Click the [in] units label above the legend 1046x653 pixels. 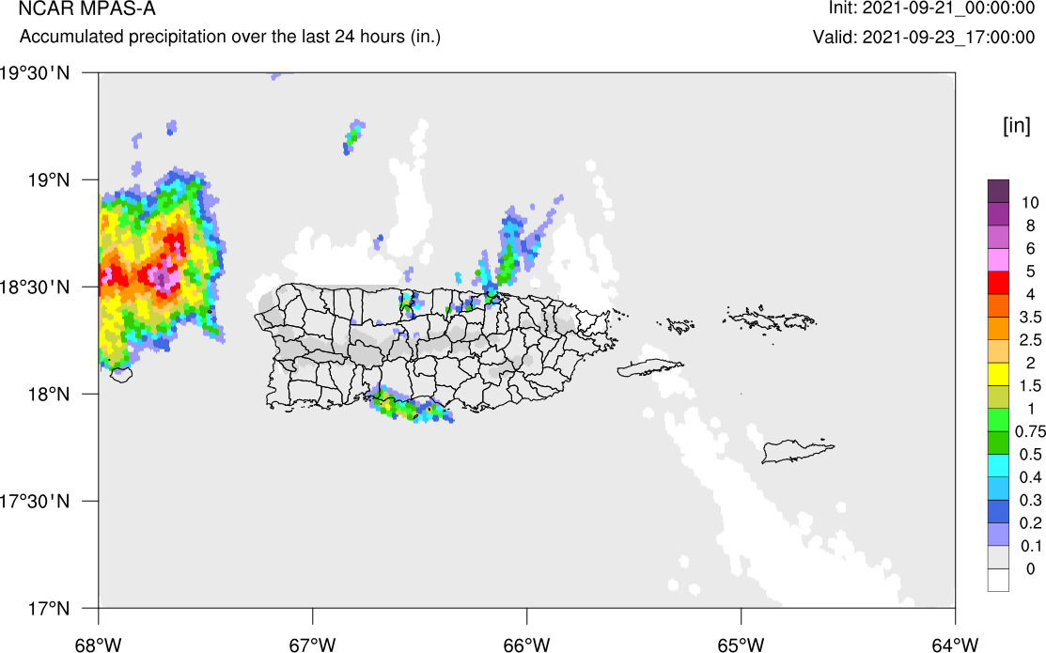[x=1016, y=125]
